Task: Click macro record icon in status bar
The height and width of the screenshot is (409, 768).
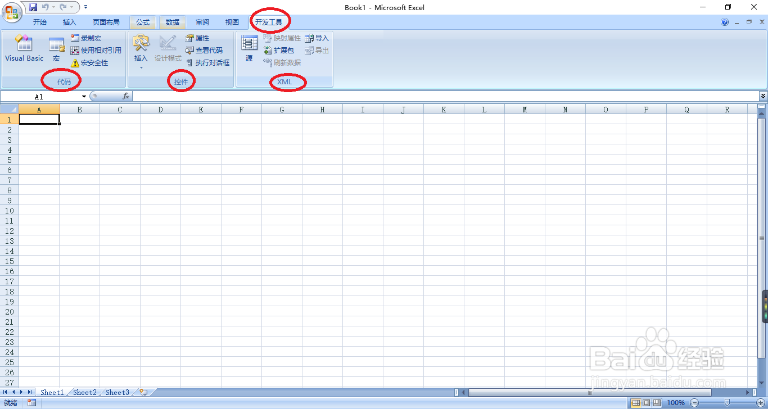Action: tap(31, 403)
